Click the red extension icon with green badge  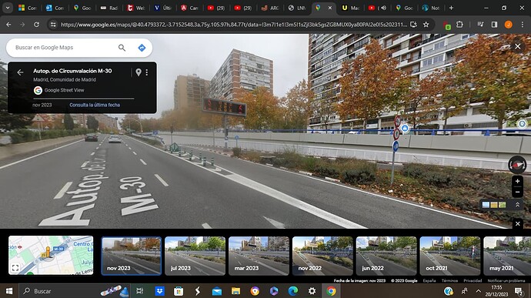[x=447, y=25]
